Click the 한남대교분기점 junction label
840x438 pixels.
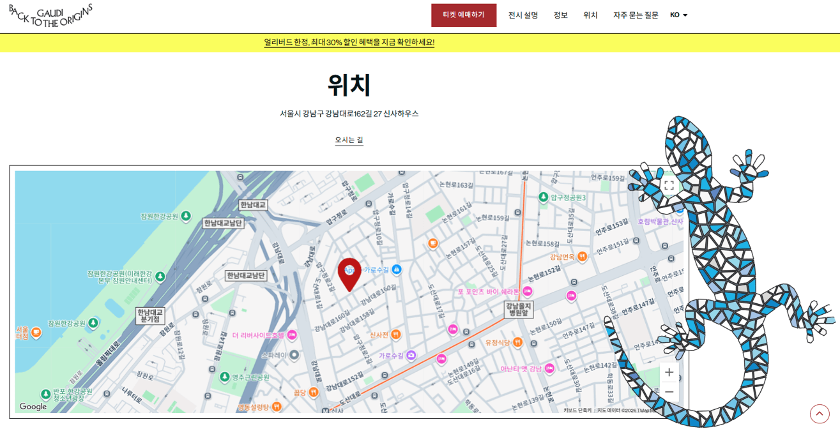pos(150,315)
